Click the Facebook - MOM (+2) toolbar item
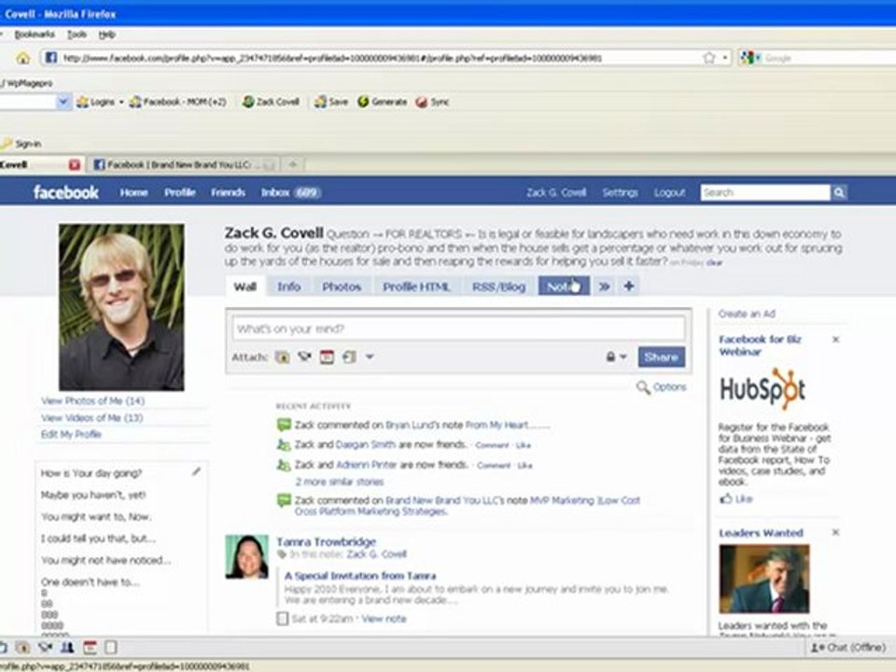The width and height of the screenshot is (896, 672). pos(178,102)
